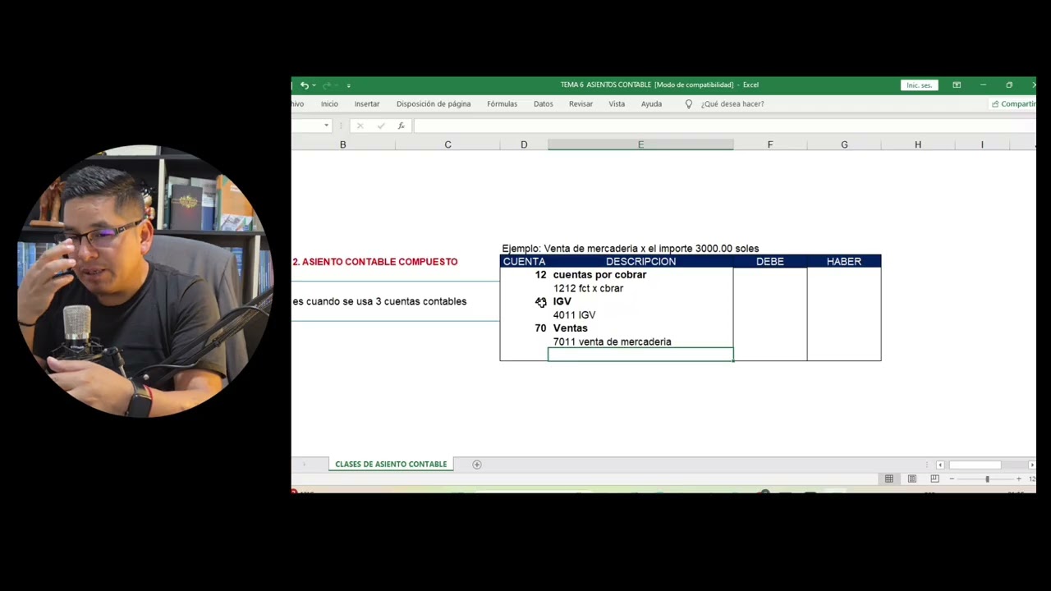
Task: Click the DEBE header cell
Action: (770, 261)
